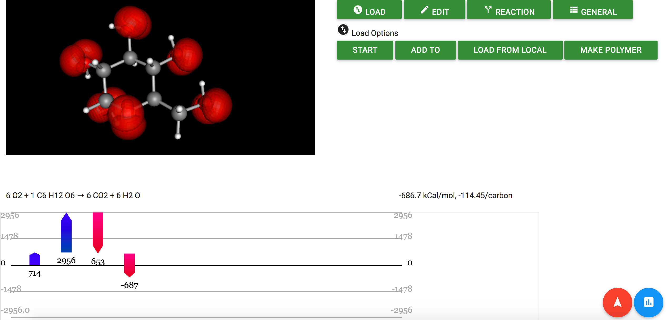
Task: Click the fork icon on REACTION
Action: coord(488,10)
